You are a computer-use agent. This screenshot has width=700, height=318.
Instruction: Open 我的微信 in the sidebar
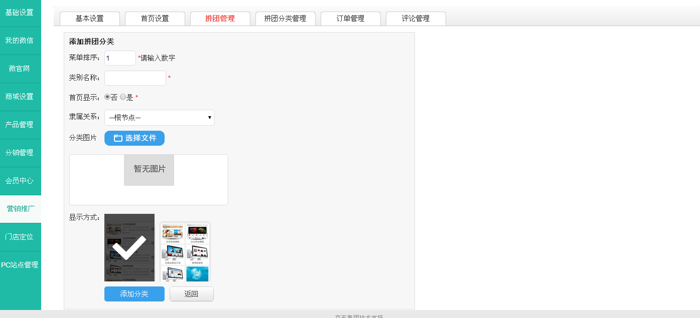20,41
